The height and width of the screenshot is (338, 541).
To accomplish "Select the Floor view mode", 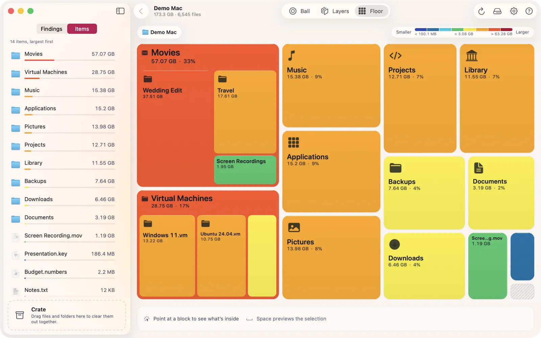I will [x=371, y=11].
